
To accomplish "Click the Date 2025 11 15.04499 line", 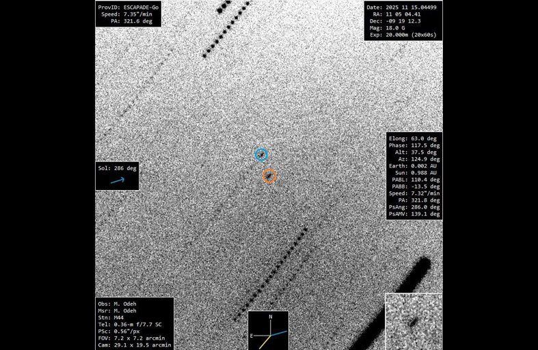I will pyautogui.click(x=401, y=7).
